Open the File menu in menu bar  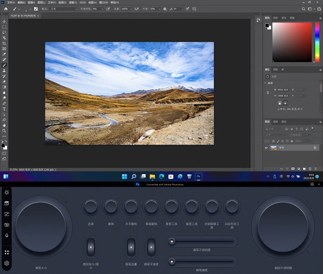(x=11, y=2)
